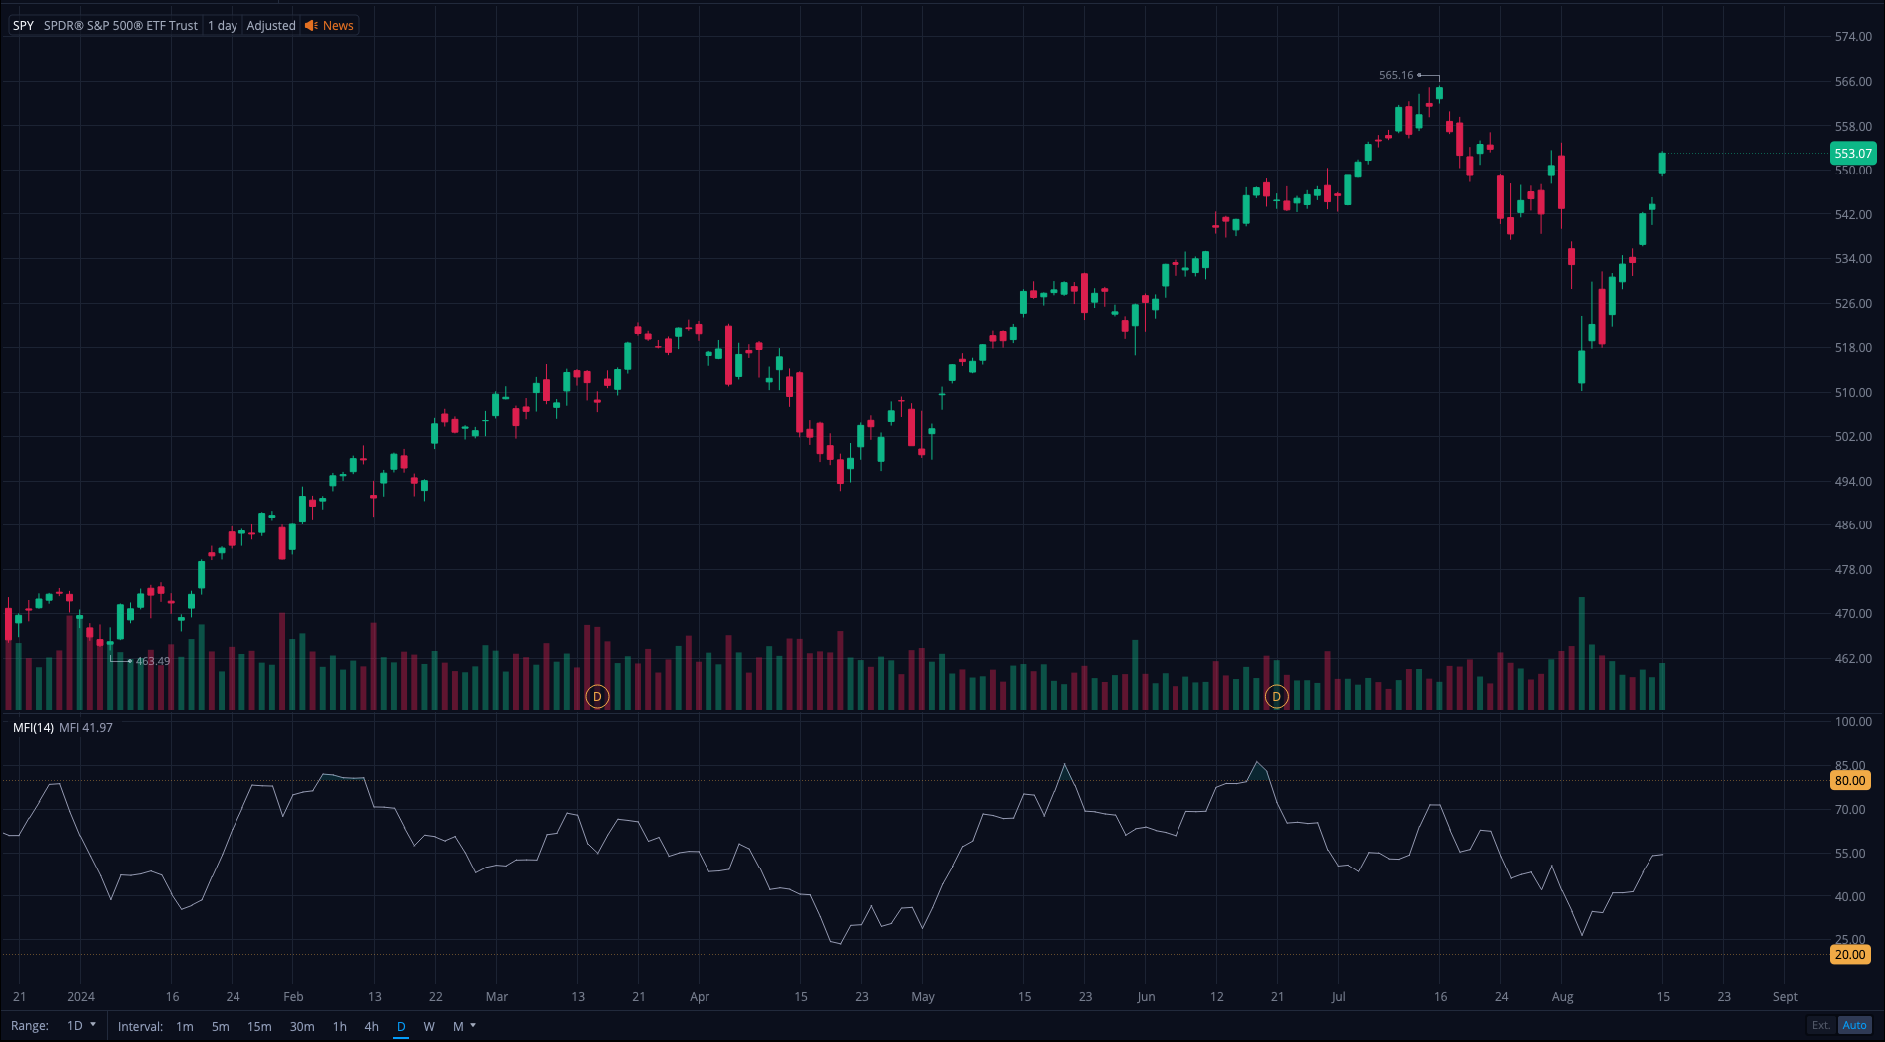Click the MFI(14) indicator label
The height and width of the screenshot is (1042, 1885).
tap(33, 728)
